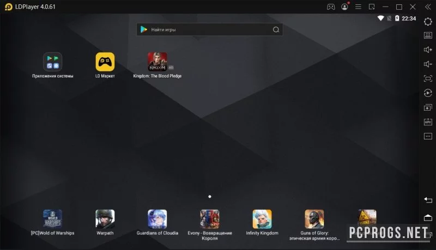Open the Warpath game icon
This screenshot has height=250, width=436.
105,219
